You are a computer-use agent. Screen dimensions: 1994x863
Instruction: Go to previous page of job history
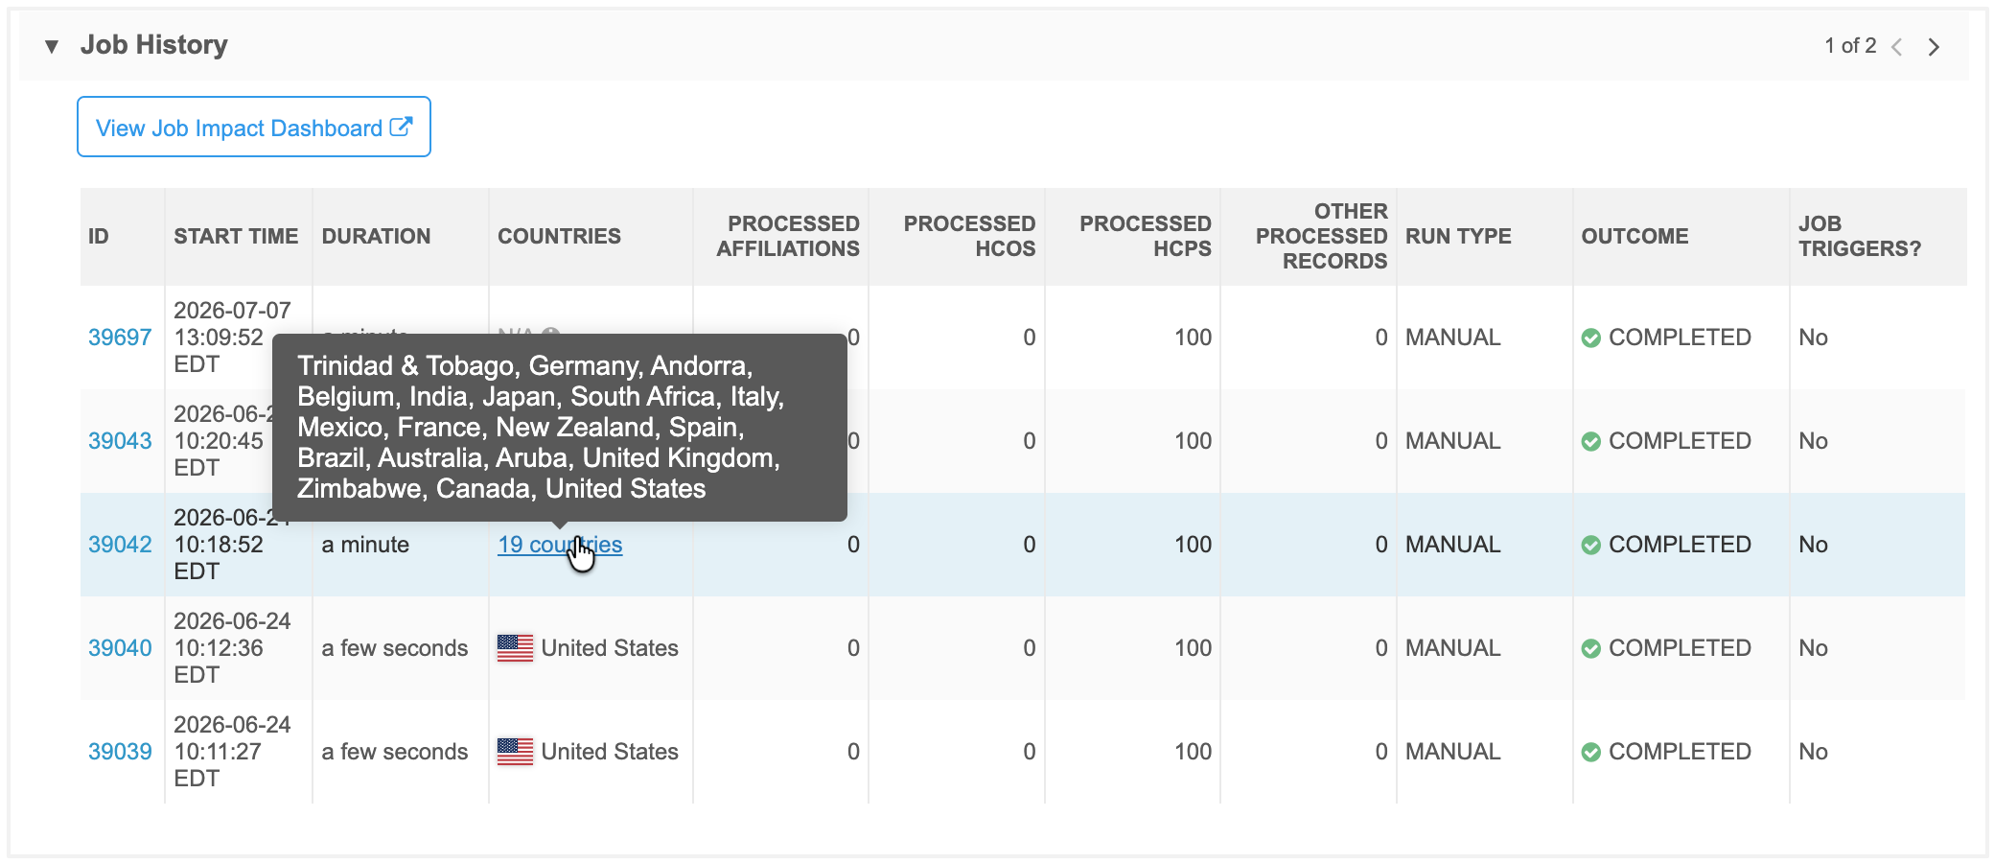(x=1896, y=47)
